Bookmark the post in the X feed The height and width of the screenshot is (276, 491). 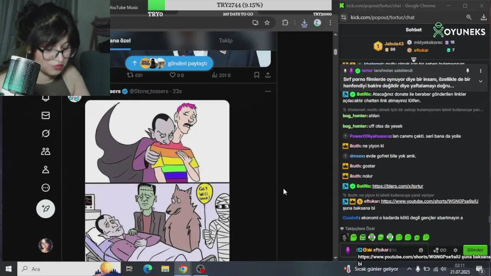tap(257, 75)
